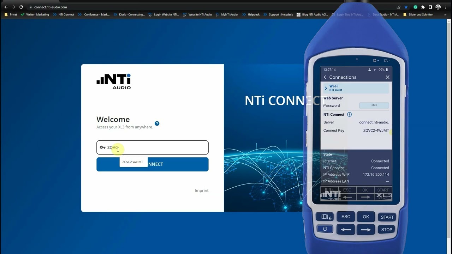The height and width of the screenshot is (254, 452).
Task: Share this page via the share icon
Action: coord(399,7)
